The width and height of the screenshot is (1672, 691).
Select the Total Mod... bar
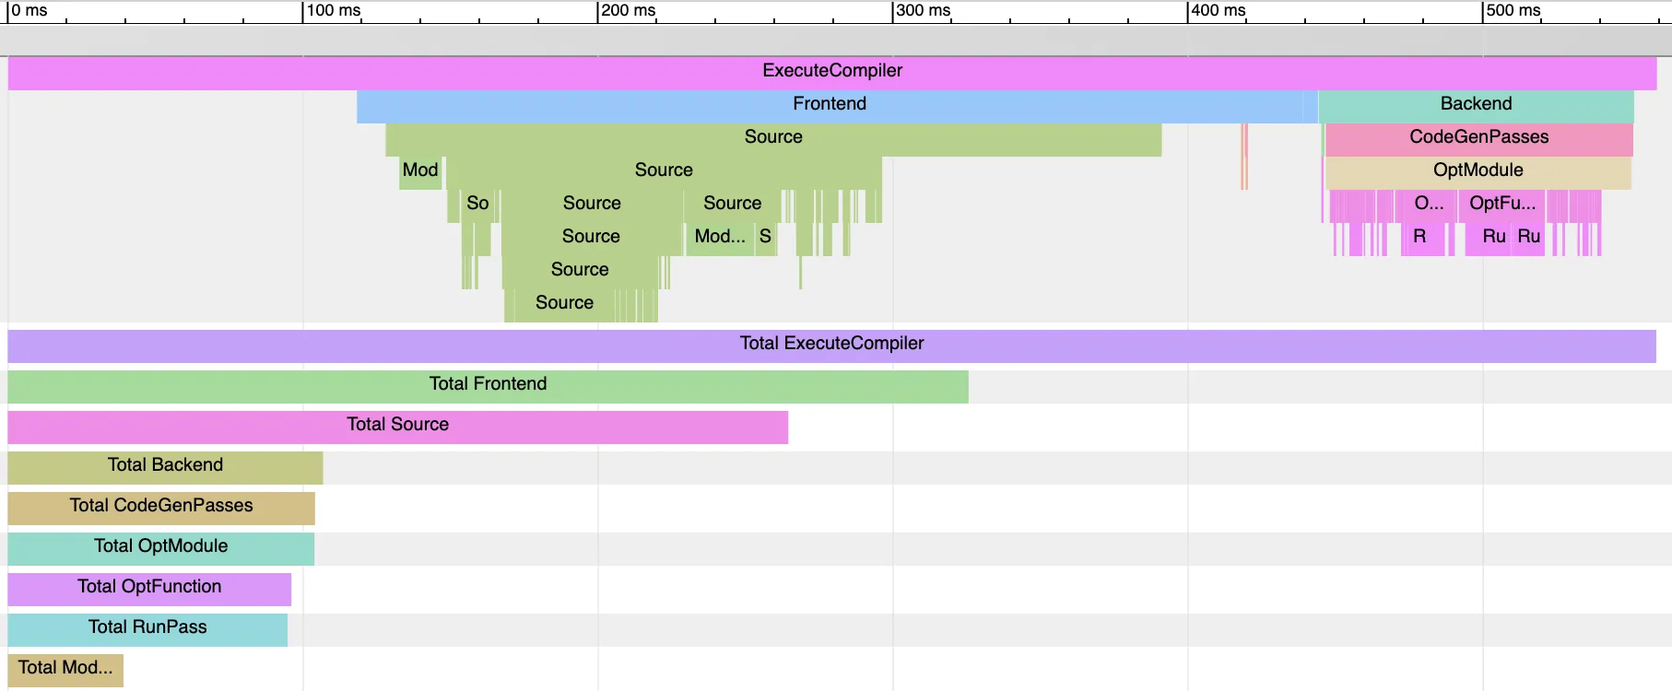[x=65, y=669]
